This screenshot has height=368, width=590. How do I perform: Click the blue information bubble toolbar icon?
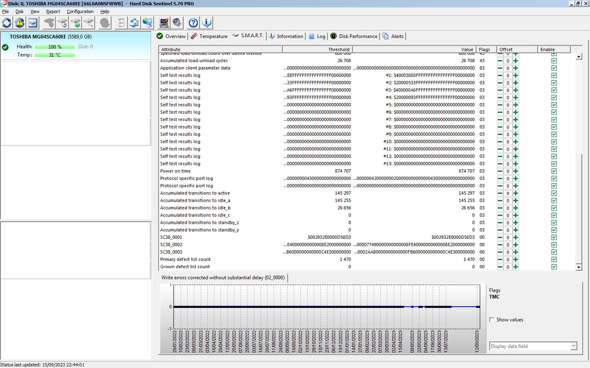(206, 23)
